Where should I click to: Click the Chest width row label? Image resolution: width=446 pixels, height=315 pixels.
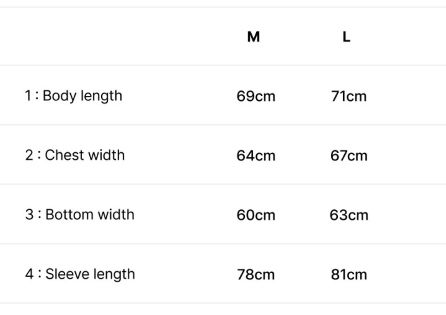[84, 155]
